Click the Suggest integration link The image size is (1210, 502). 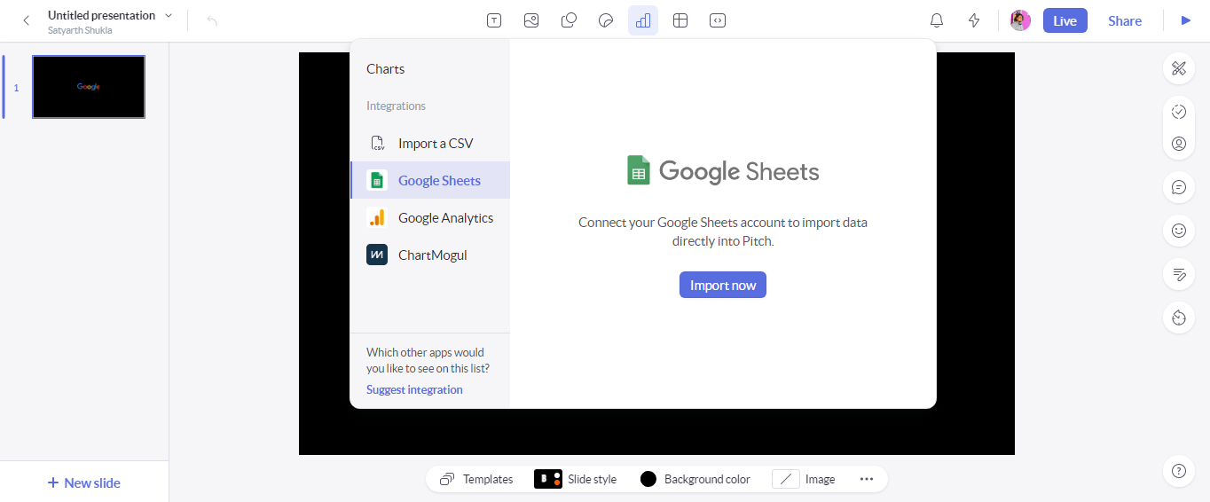[x=414, y=389]
